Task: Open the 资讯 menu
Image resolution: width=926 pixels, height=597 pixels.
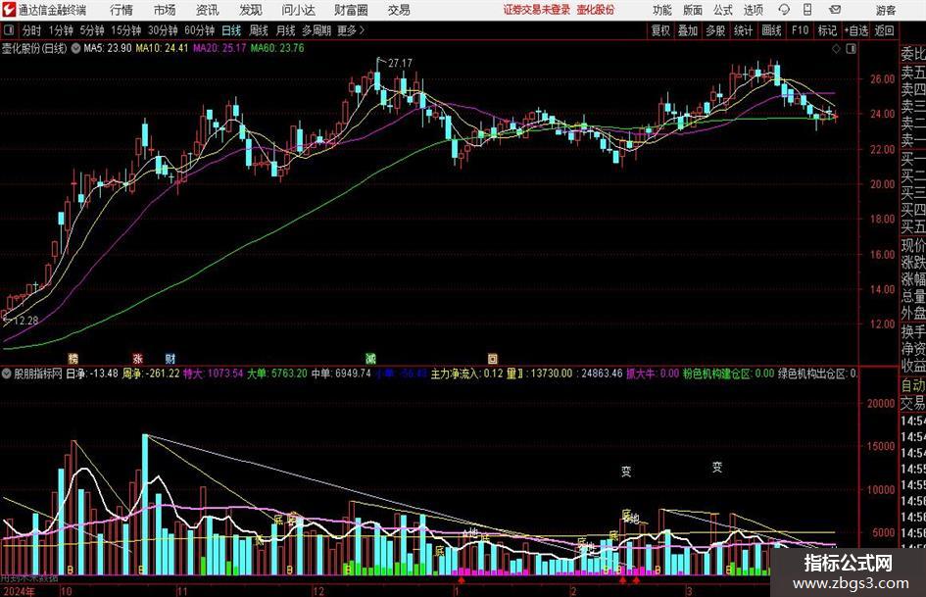Action: pyautogui.click(x=208, y=10)
